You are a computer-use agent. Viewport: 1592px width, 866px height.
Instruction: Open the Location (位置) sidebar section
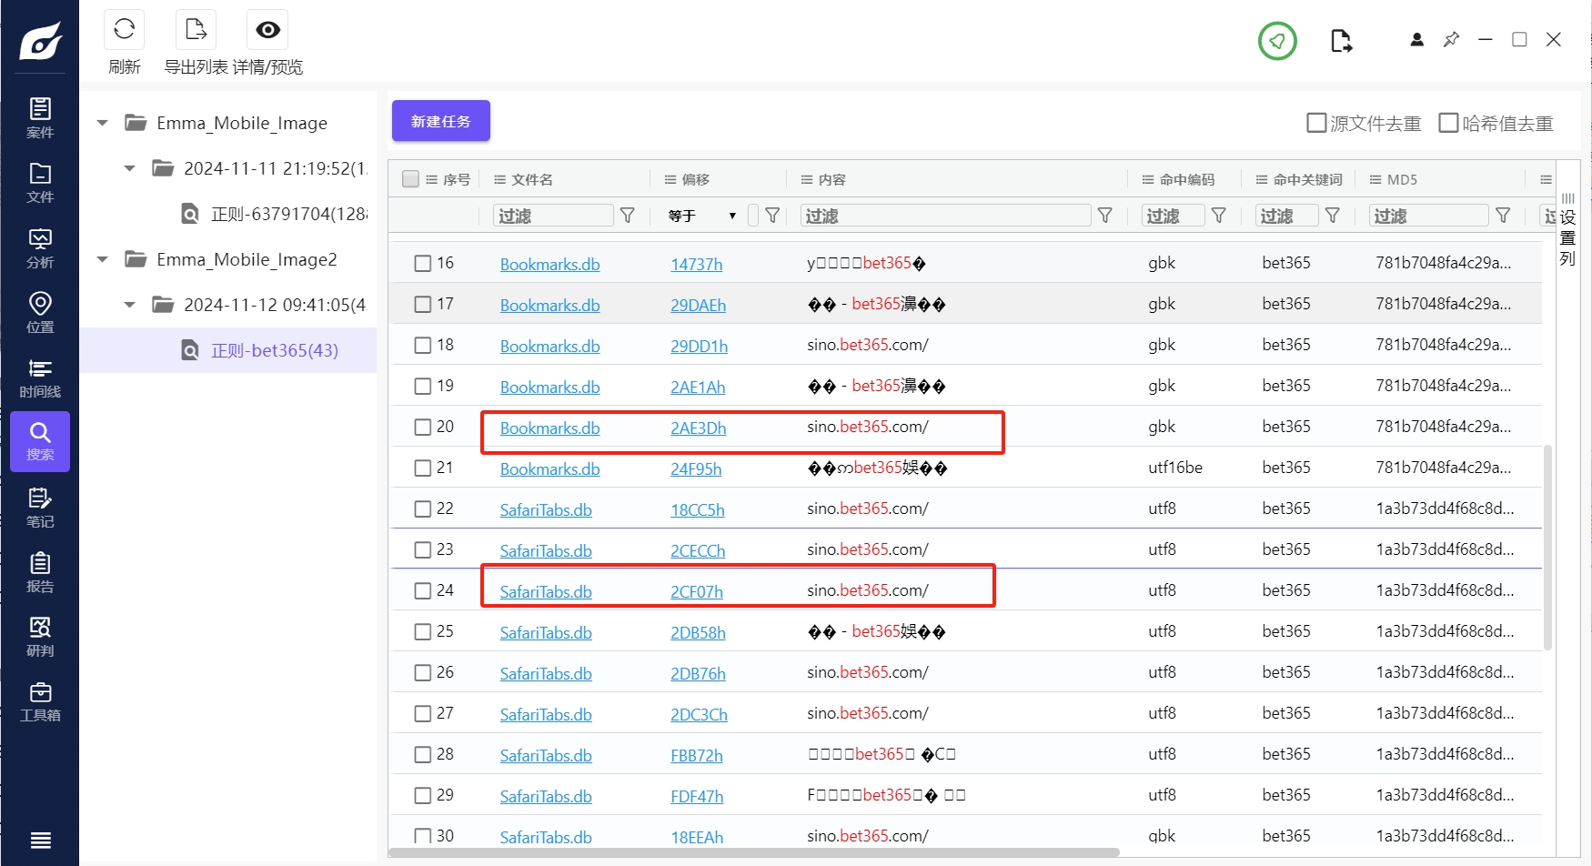[40, 313]
